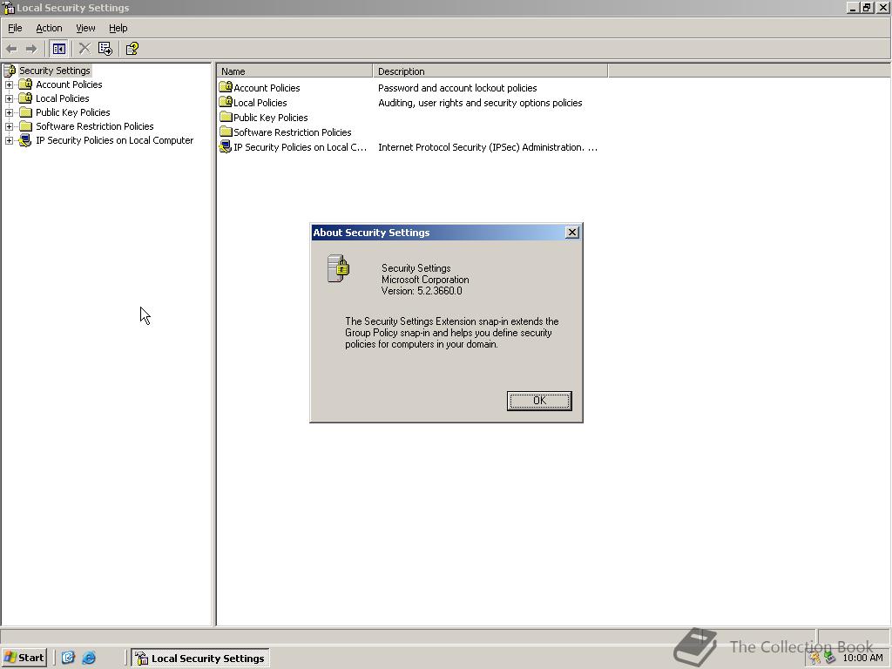Screen dimensions: 892x669
Task: Expand the Local Policies tree node
Action: 9,98
